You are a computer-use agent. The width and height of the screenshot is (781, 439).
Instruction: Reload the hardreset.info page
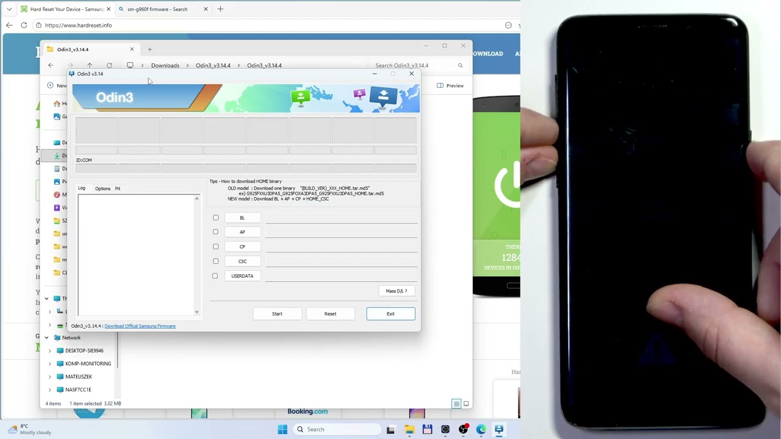pos(24,26)
